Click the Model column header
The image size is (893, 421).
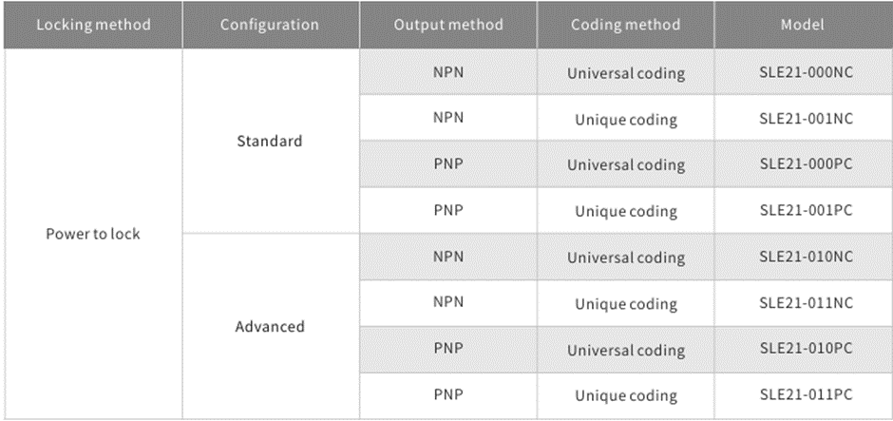tap(803, 25)
